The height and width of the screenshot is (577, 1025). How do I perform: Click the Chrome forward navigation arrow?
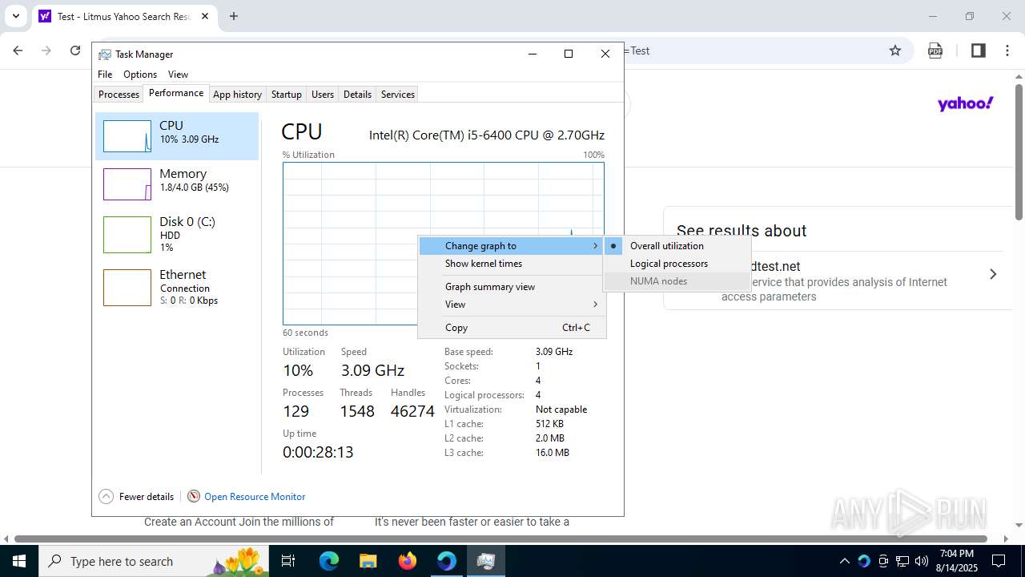(x=46, y=50)
